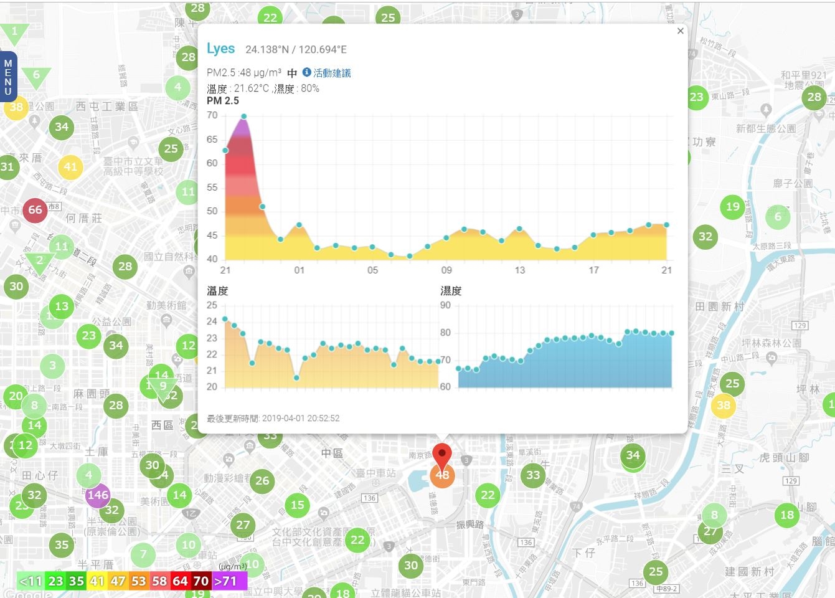Screen dimensions: 835x598
Task: Select the 64 legend color swatch
Action: (180, 581)
